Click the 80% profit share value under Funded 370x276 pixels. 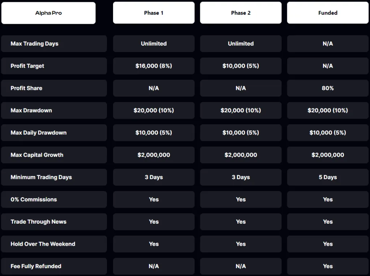(327, 88)
